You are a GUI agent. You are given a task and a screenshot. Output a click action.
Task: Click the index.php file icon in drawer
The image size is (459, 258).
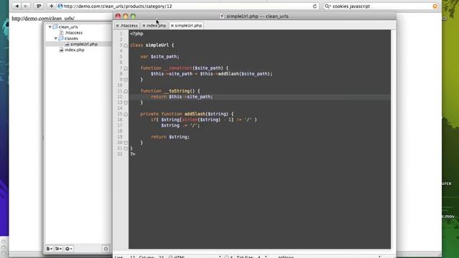click(x=62, y=50)
